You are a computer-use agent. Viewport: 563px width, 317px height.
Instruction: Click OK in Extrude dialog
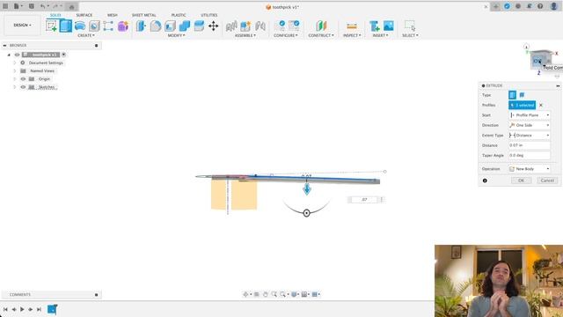coord(521,181)
